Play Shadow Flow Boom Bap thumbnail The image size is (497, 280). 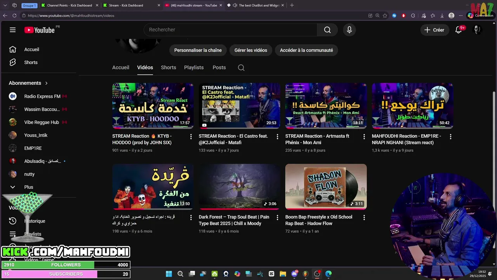point(326,187)
